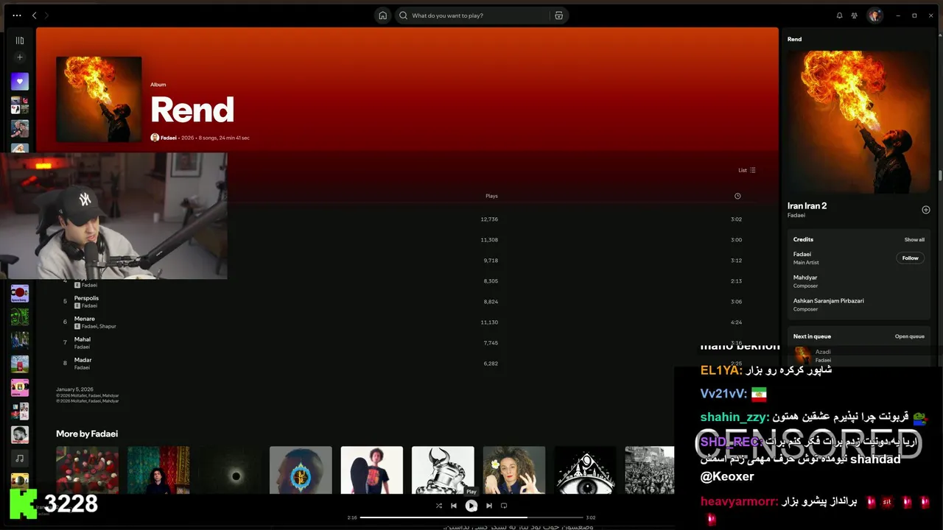943x530 pixels.
Task: Open Fadaei main artist credit
Action: tap(802, 254)
